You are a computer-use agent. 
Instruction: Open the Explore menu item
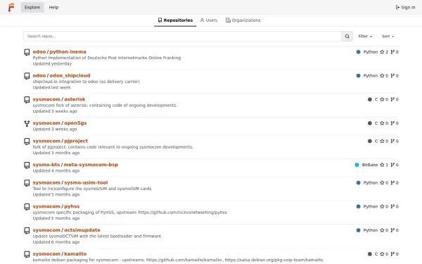point(32,7)
